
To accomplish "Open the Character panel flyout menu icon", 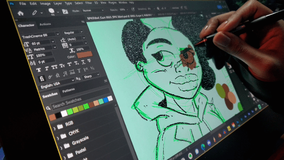I will (x=83, y=22).
